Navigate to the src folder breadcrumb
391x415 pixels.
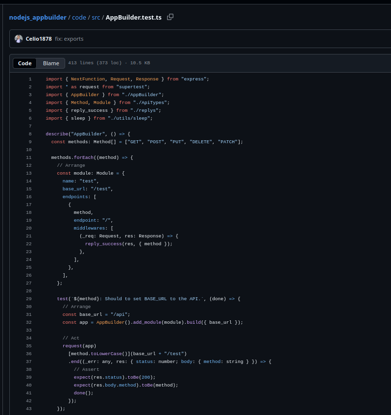click(96, 17)
